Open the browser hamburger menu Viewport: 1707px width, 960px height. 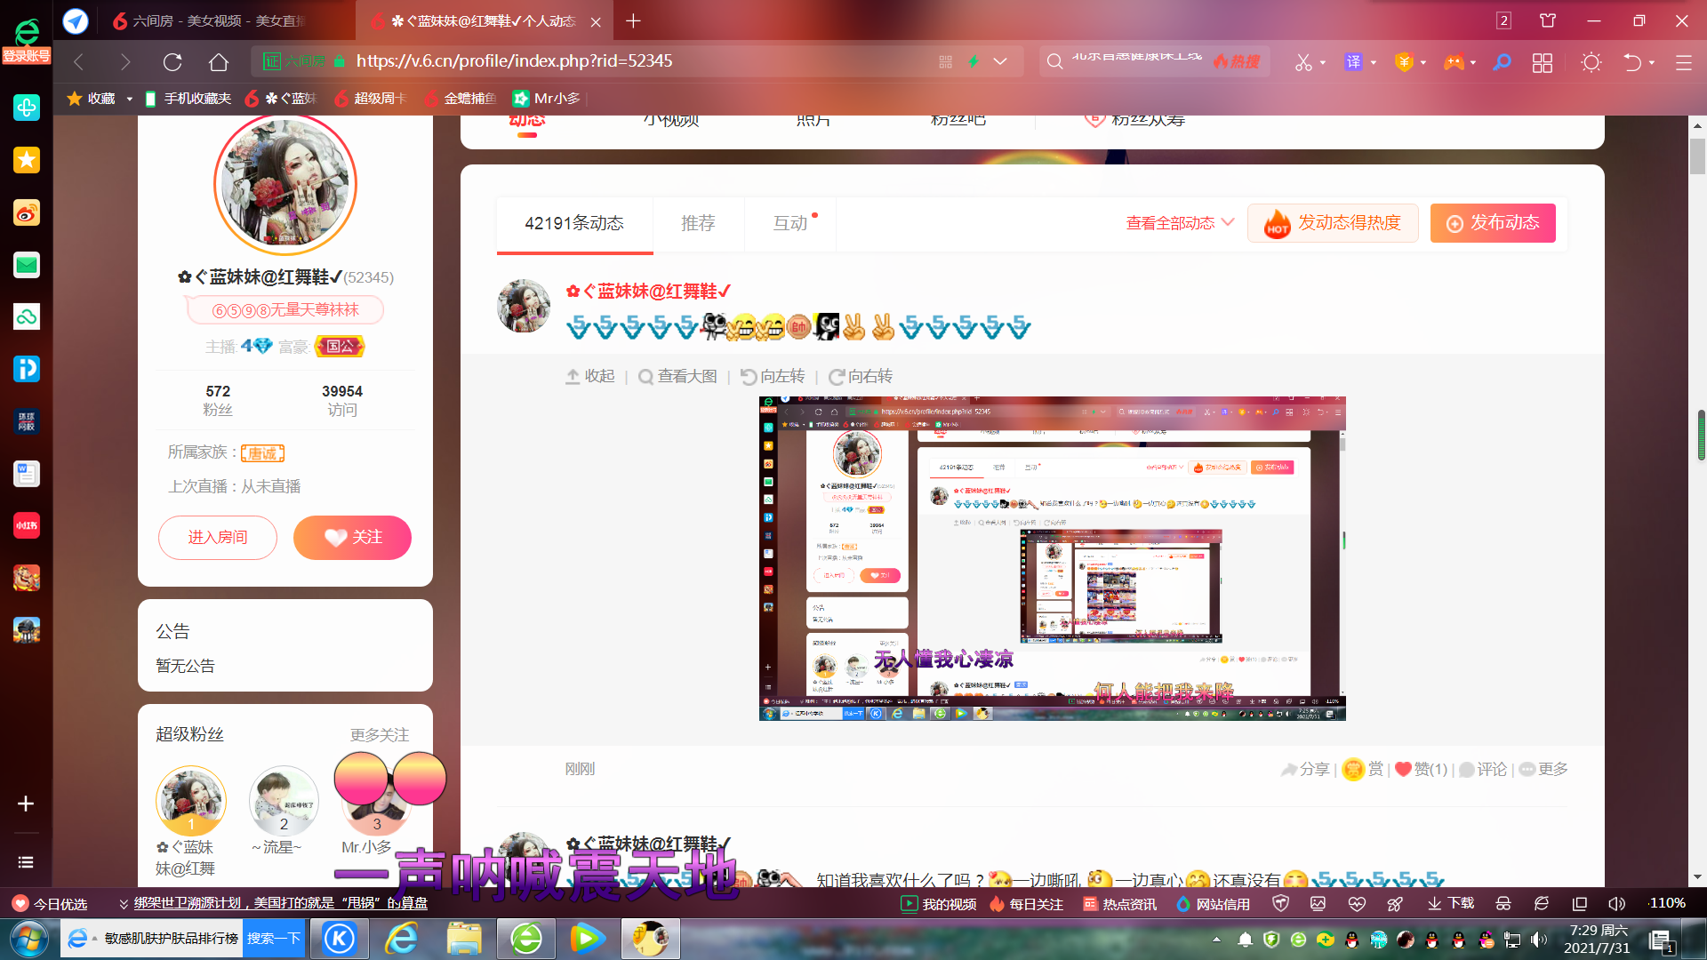[1683, 62]
